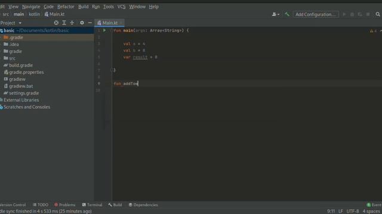Select gradlew.bat file

click(x=47, y=86)
